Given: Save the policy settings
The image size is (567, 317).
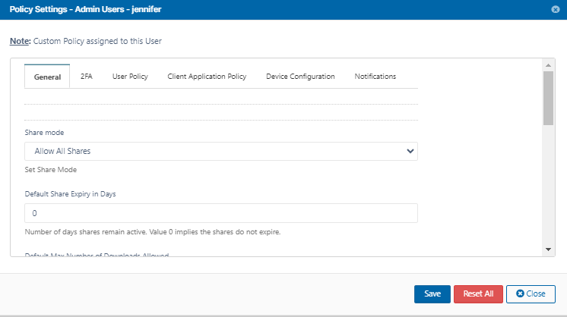Looking at the screenshot, I should tap(432, 293).
